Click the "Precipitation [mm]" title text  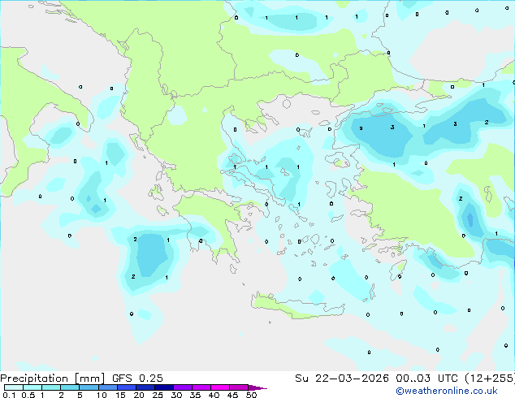point(52,379)
